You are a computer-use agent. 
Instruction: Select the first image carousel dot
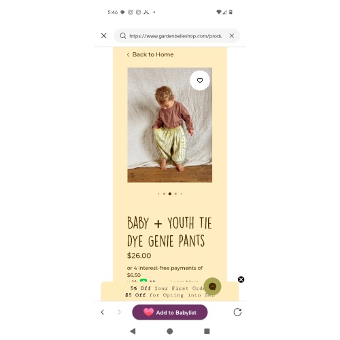[158, 194]
